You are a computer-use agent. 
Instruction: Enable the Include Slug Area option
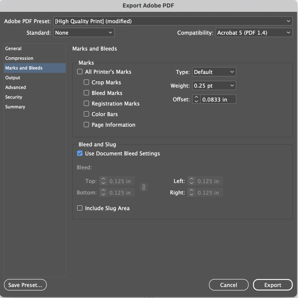click(80, 208)
